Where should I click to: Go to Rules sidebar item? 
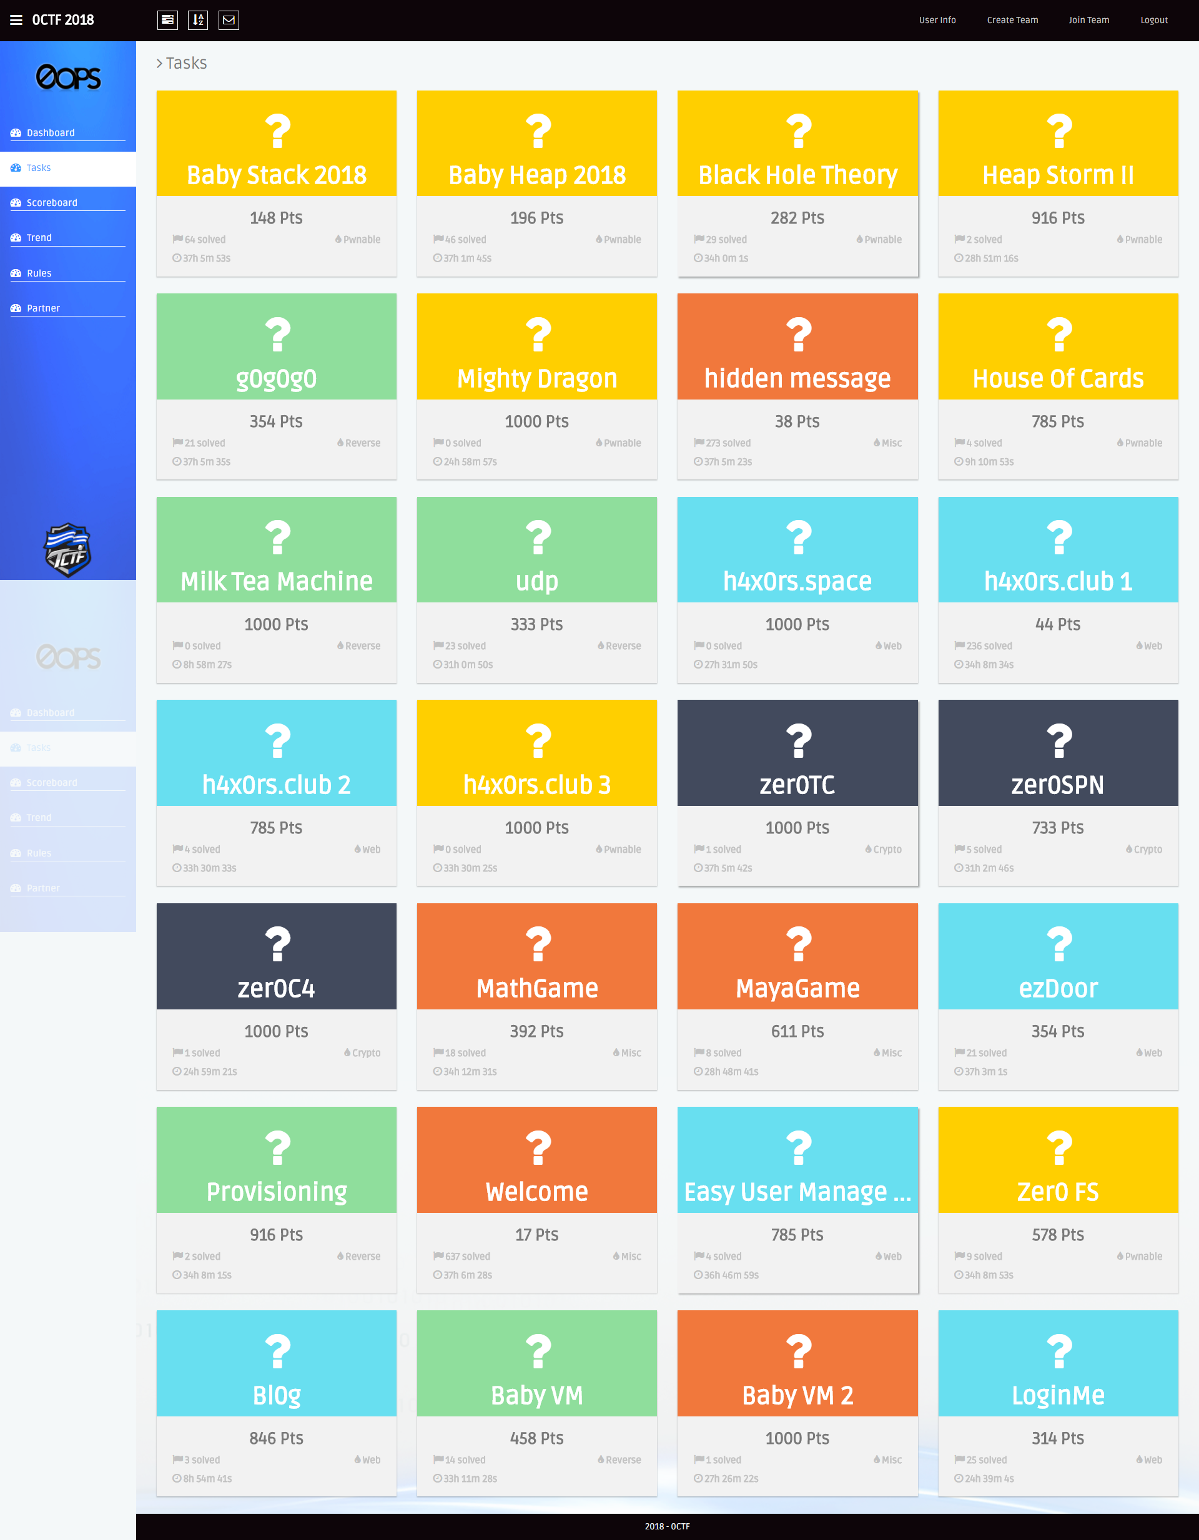point(39,273)
